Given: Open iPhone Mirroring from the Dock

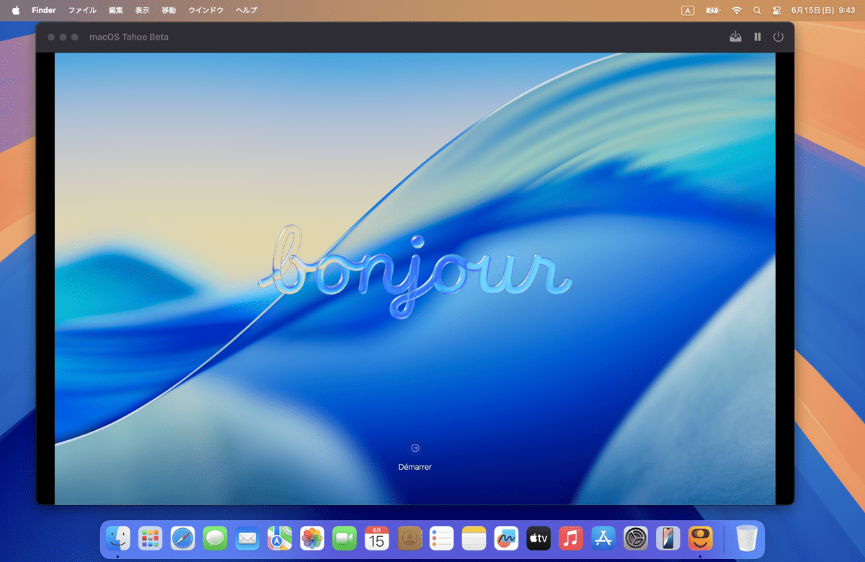Looking at the screenshot, I should coord(668,538).
